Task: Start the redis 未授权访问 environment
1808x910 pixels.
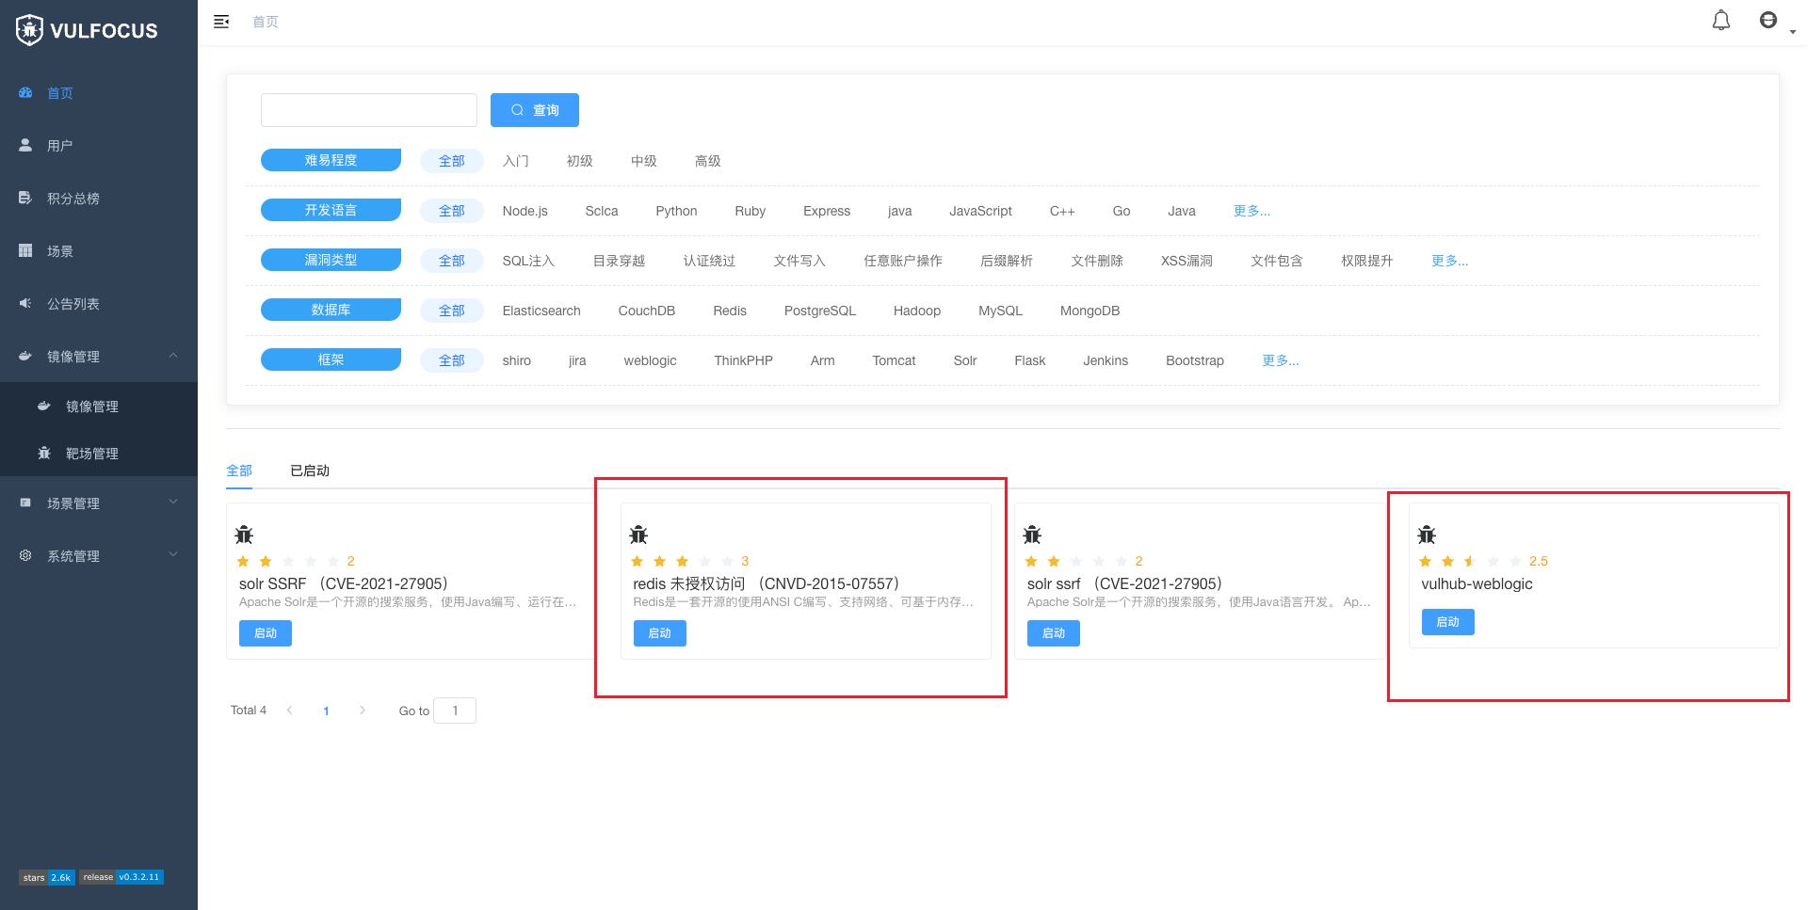Action: coord(659,633)
